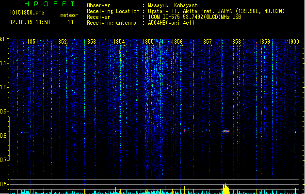305x194 pixels.
Task: Select the file name 10151850.png
Action: [x=27, y=13]
